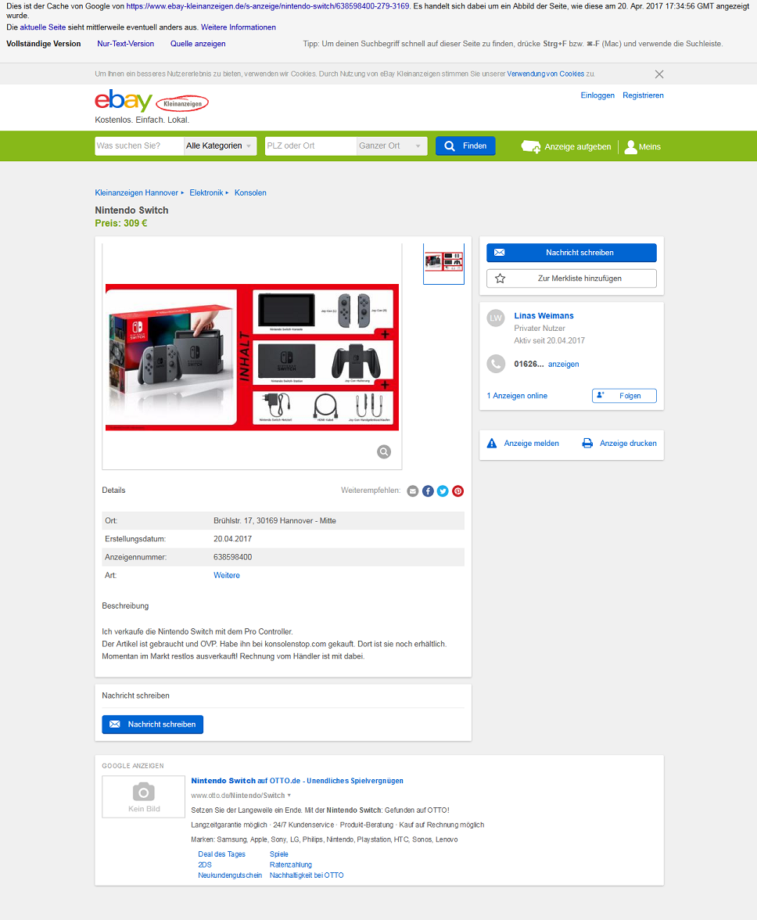757x920 pixels.
Task: Open the Konsolen breadcrumb
Action: point(250,193)
